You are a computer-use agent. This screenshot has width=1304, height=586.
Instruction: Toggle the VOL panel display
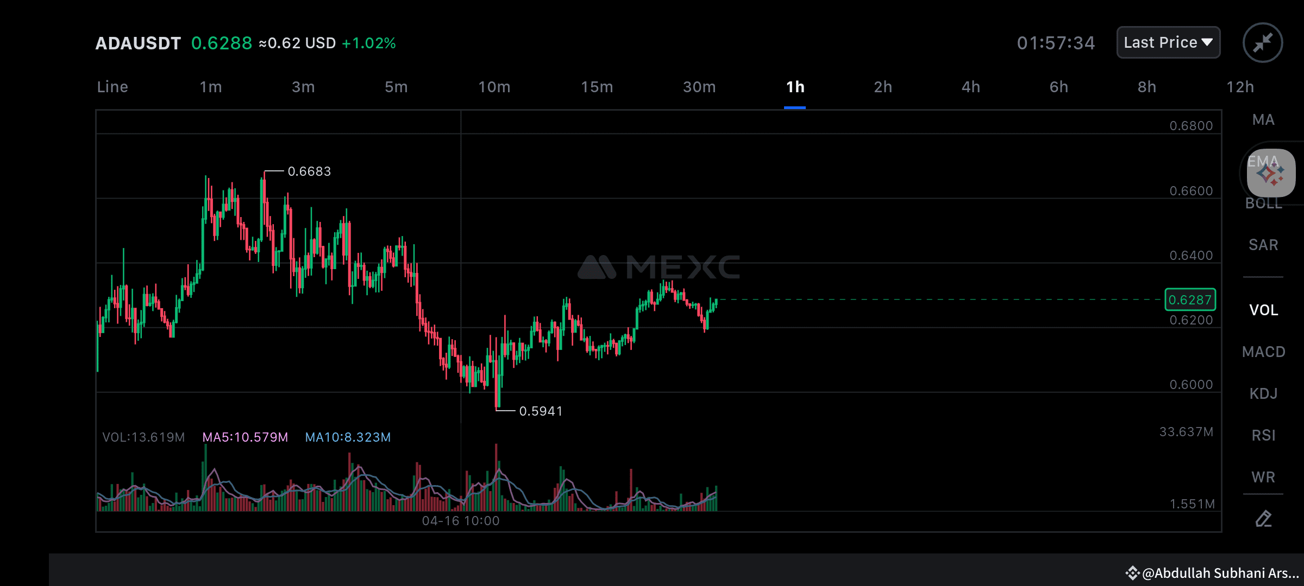[1265, 309]
